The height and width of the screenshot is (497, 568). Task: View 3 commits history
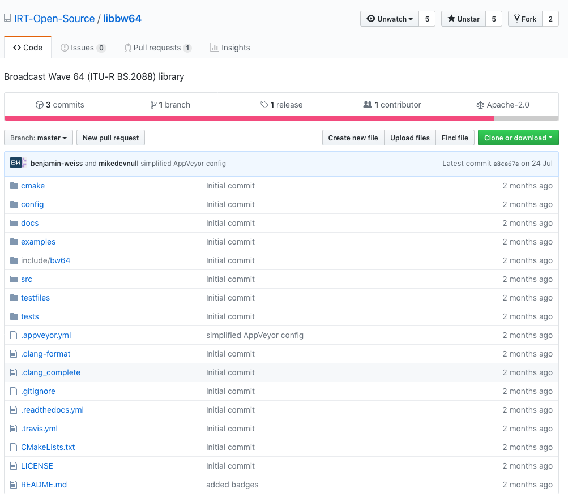[60, 105]
